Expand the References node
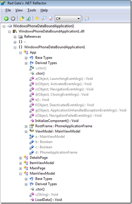Screen dimensions: 132x204 pyautogui.click(x=15, y=37)
